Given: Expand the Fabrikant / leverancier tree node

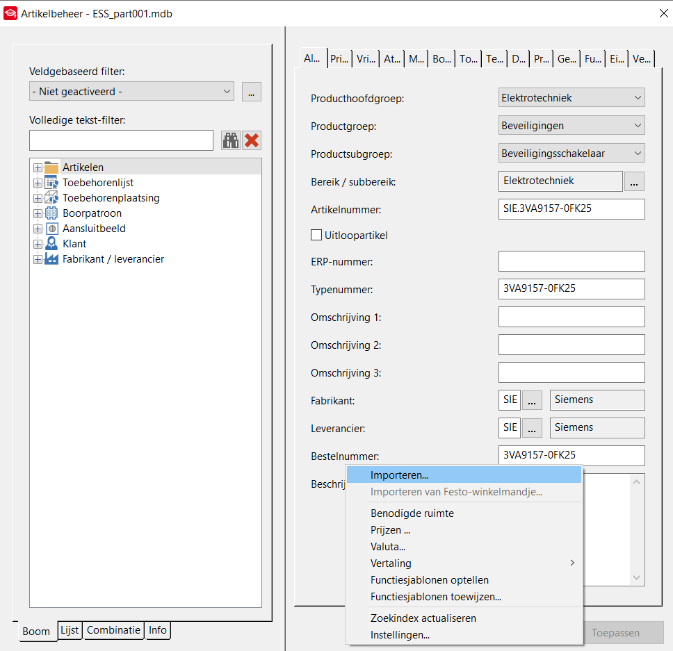Looking at the screenshot, I should [38, 259].
